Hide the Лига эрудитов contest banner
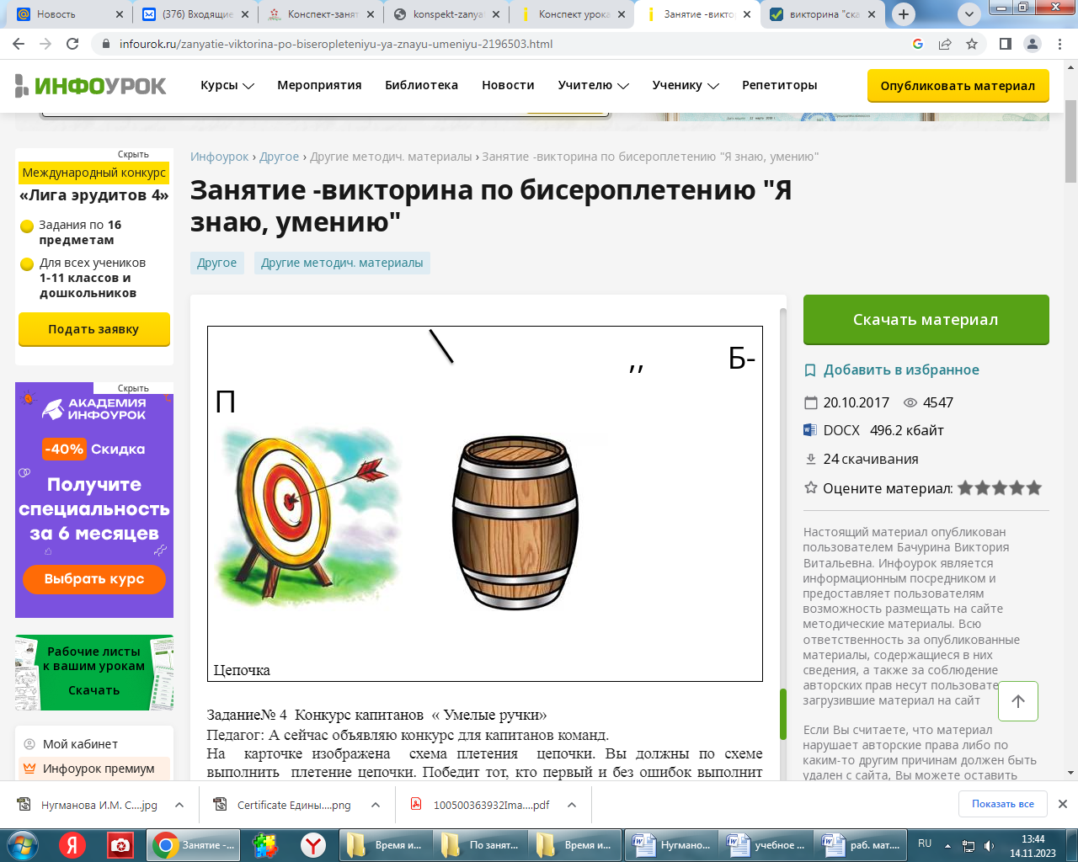 (133, 154)
